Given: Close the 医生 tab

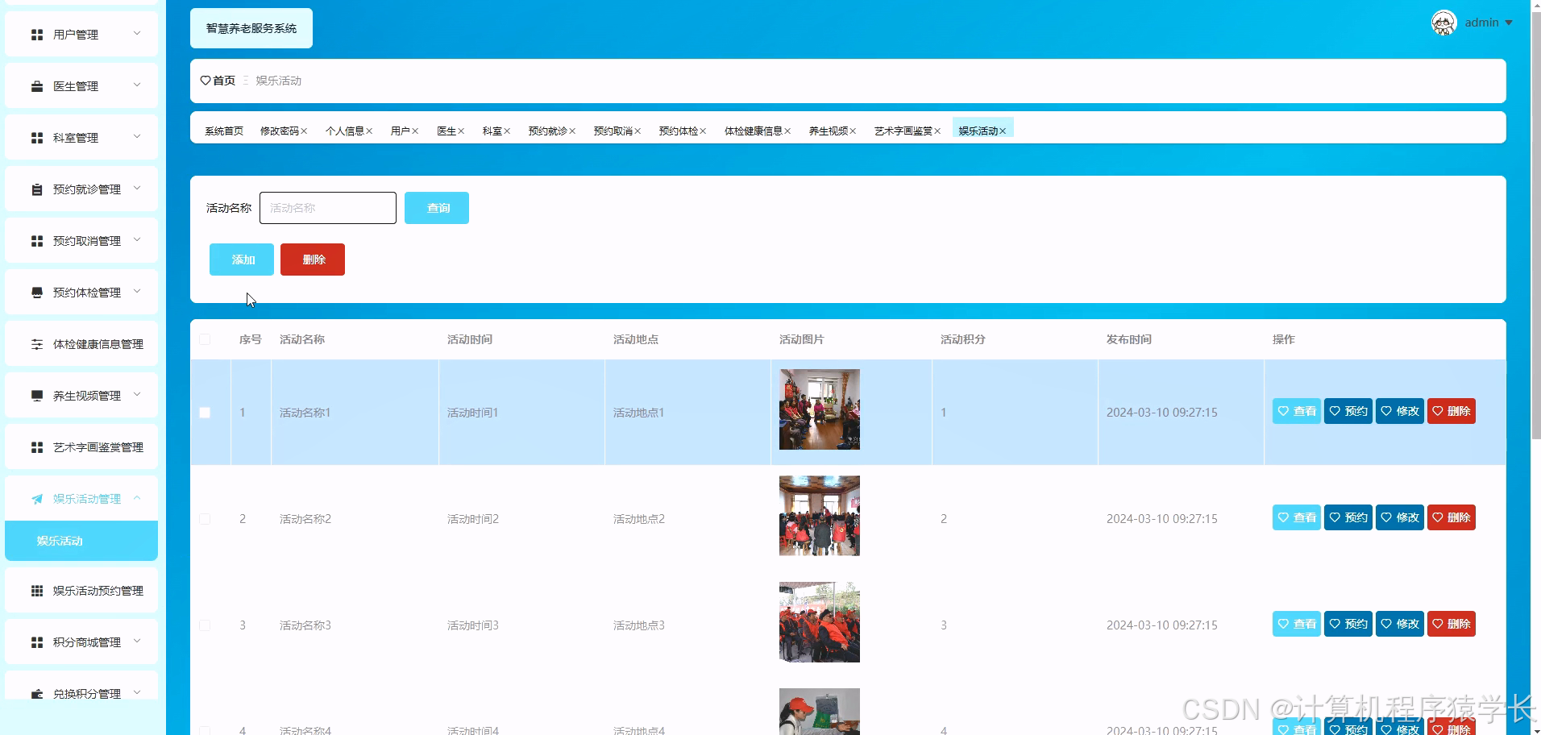Looking at the screenshot, I should click(x=461, y=131).
